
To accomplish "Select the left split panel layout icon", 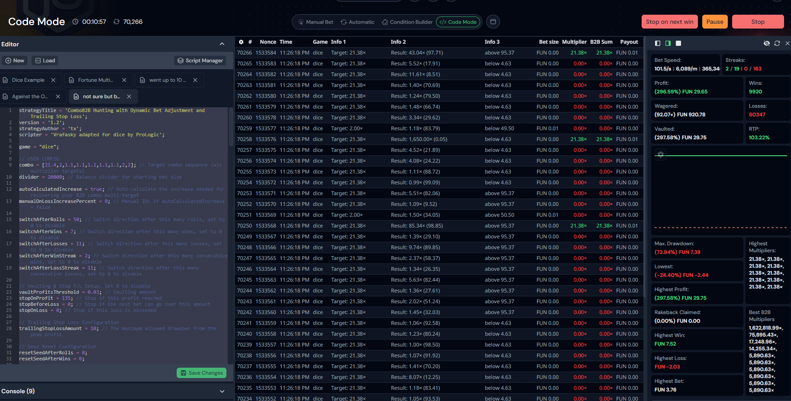I will (x=658, y=43).
